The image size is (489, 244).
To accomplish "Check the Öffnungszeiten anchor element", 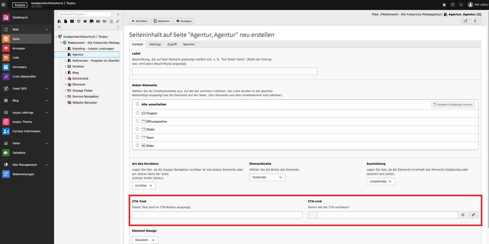I will tap(137, 121).
